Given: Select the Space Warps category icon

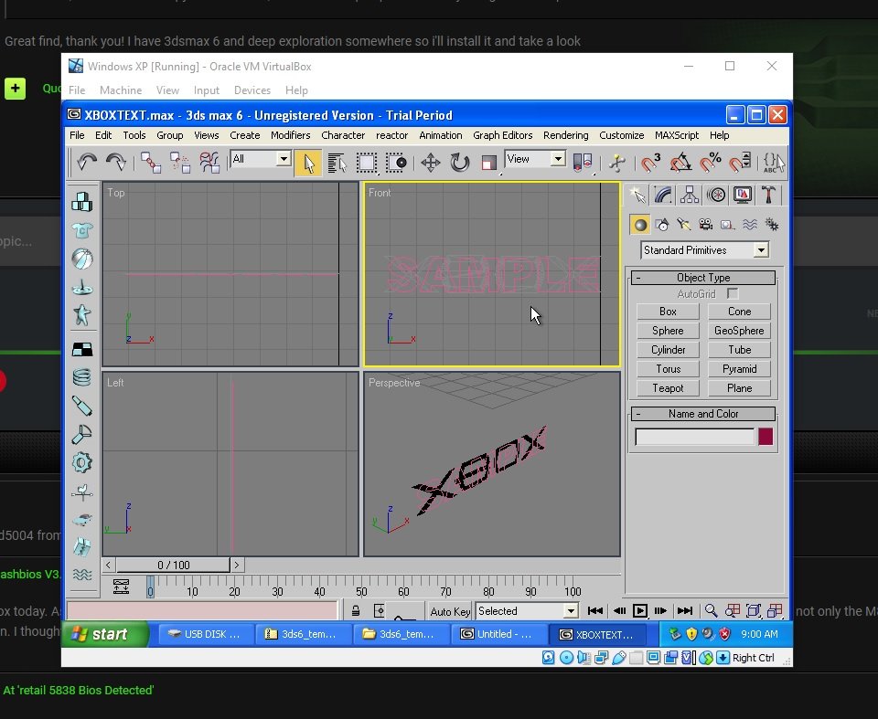Looking at the screenshot, I should pyautogui.click(x=750, y=225).
